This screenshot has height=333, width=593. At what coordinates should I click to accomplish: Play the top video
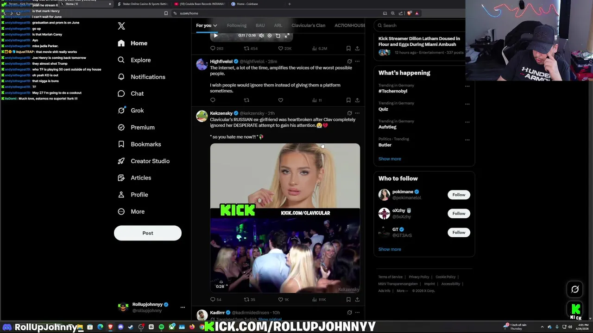pos(215,36)
